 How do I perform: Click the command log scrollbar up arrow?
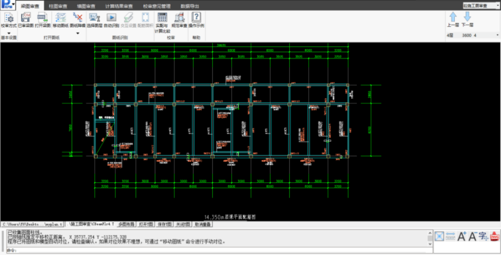coord(430,233)
